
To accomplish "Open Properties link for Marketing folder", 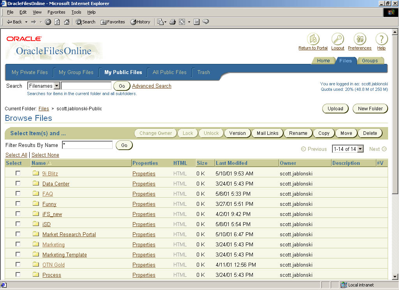I will pos(144,244).
